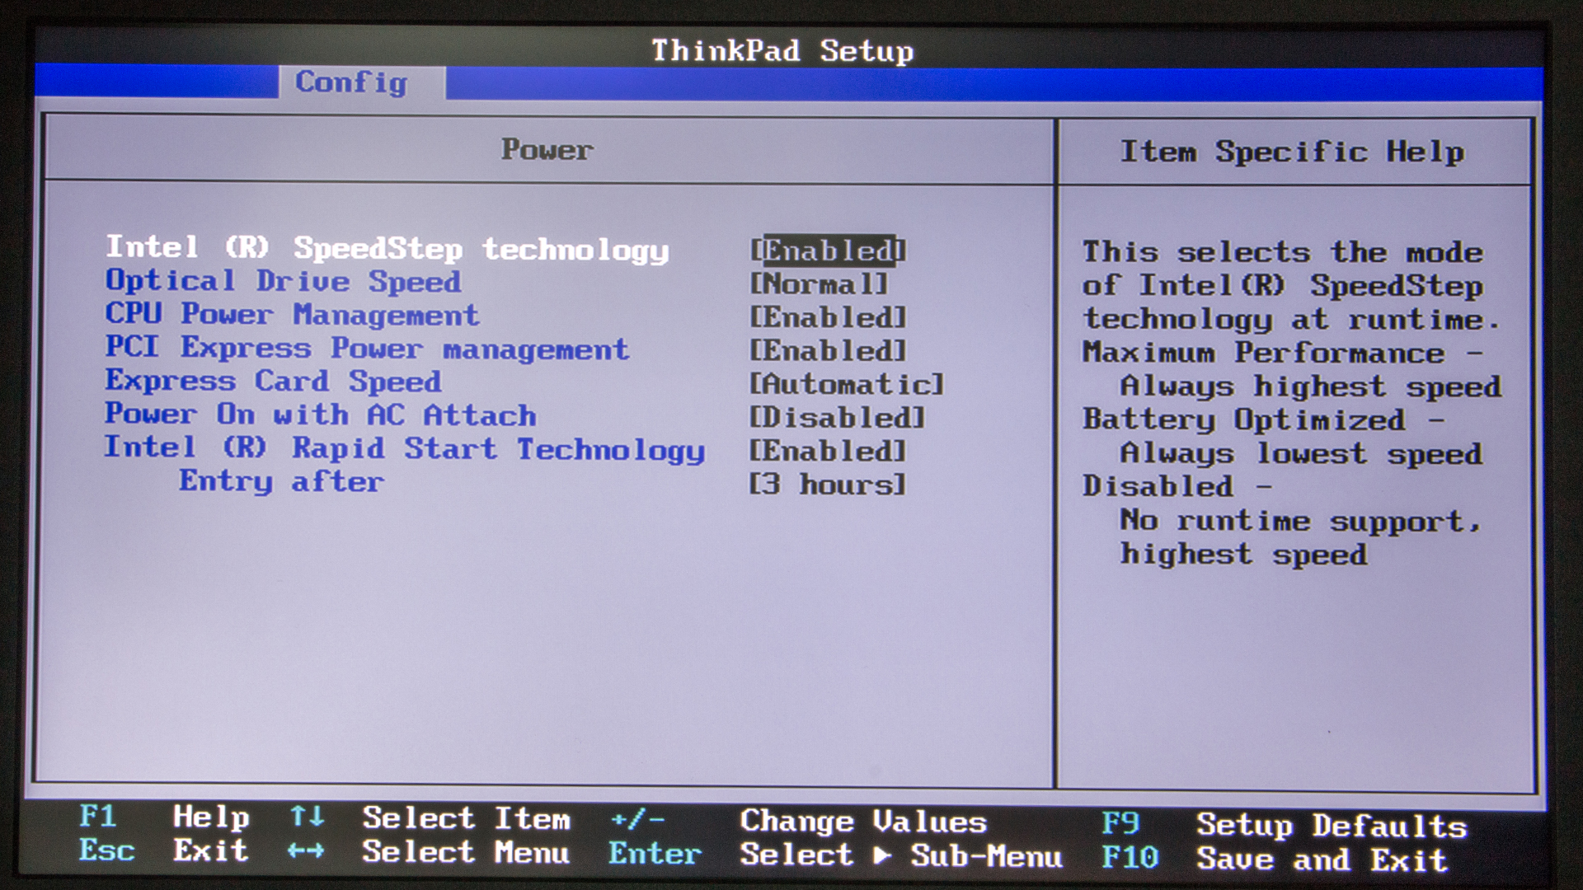
Task: Click the Item Specific Help header
Action: [1292, 152]
